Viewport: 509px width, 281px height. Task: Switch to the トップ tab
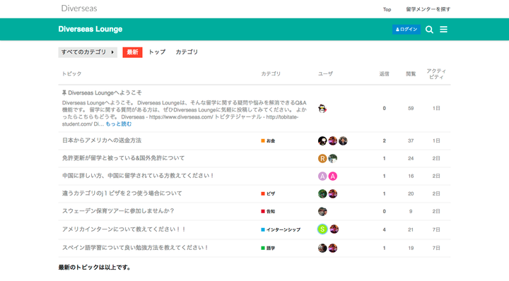click(157, 52)
